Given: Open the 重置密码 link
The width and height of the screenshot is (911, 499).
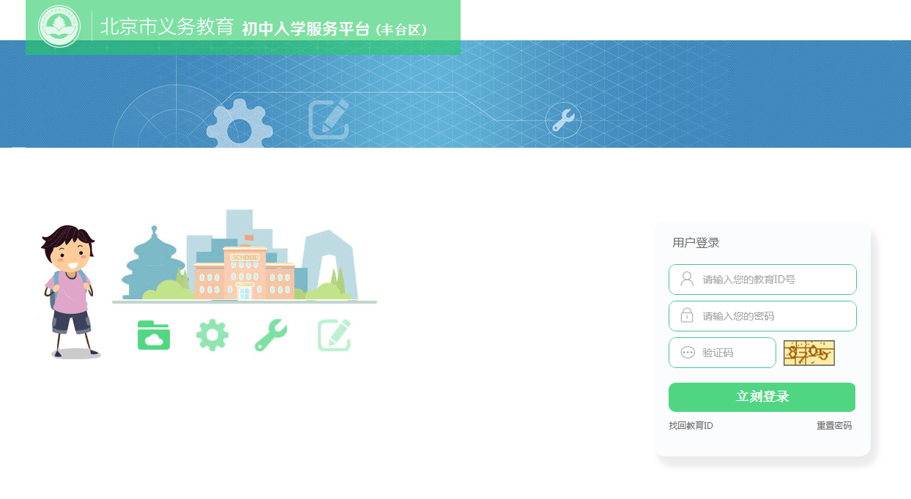Looking at the screenshot, I should click(x=834, y=426).
